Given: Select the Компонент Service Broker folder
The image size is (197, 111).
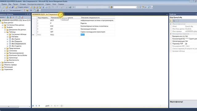Looking at the screenshot, I should click(18, 55).
